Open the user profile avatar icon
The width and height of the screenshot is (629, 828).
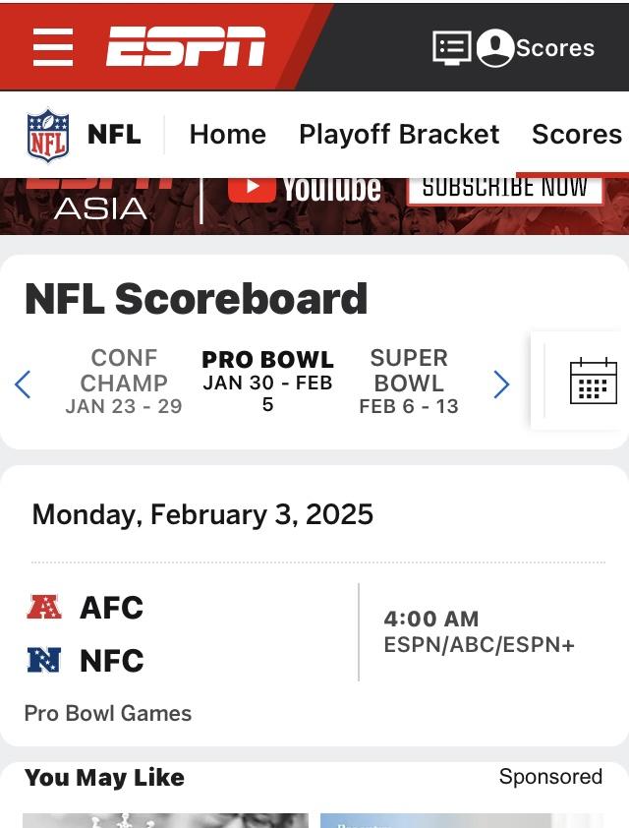(495, 47)
